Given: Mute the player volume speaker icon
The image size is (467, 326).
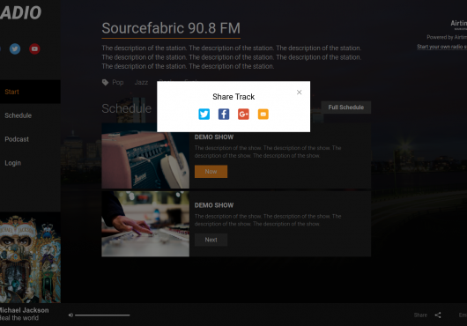Looking at the screenshot, I should click(70, 315).
